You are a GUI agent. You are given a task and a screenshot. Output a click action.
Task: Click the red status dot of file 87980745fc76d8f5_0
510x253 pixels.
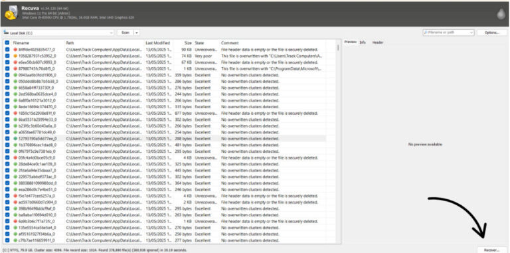coord(15,68)
